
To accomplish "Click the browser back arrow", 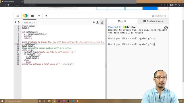I will [2, 5].
